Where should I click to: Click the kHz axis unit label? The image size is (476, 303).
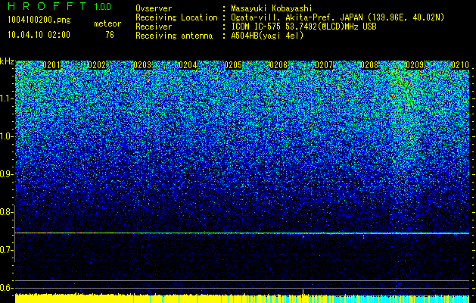pos(7,61)
